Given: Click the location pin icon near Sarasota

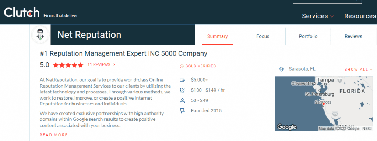Looking at the screenshot, I should coord(282,69).
